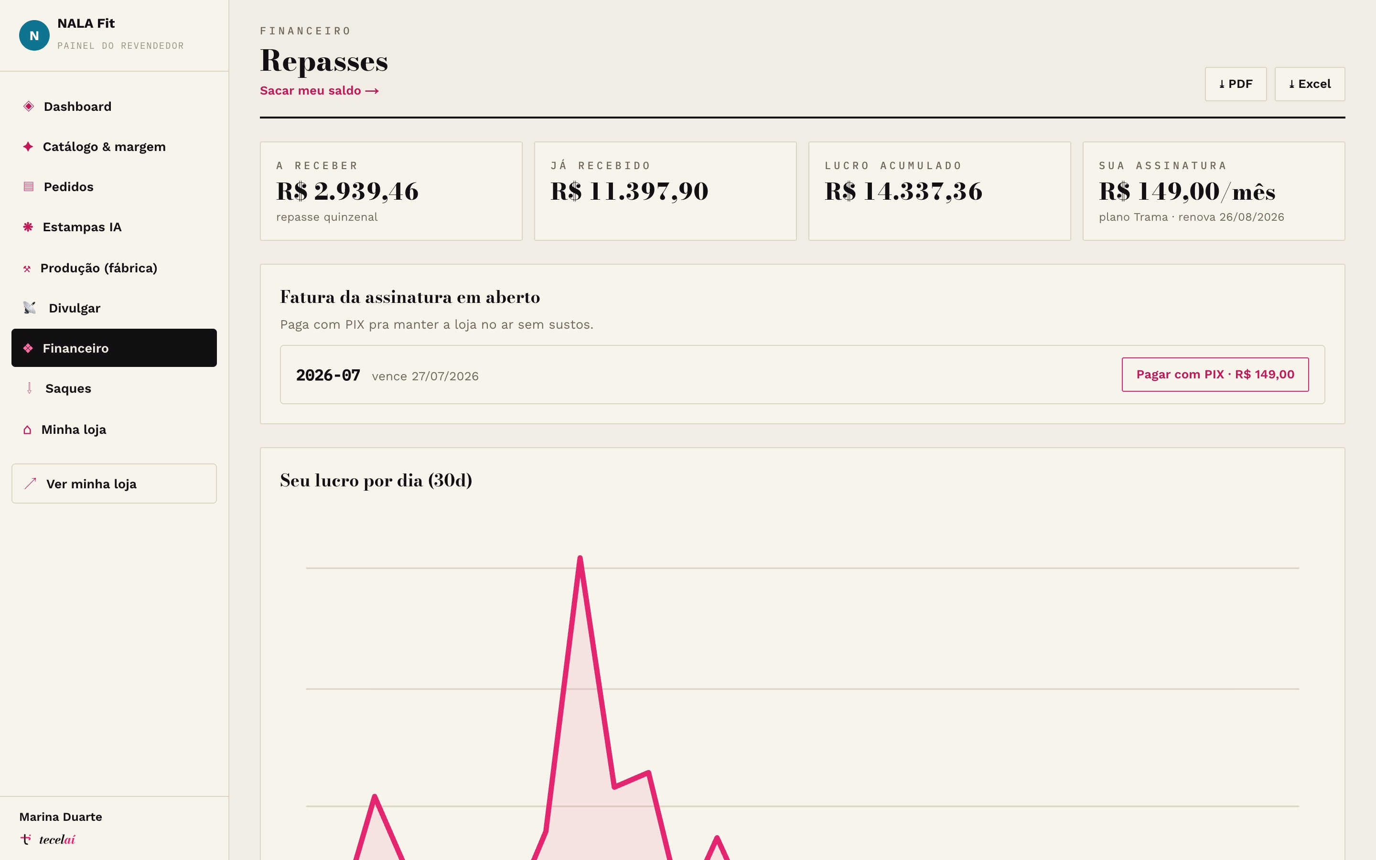
Task: Click the tallest peak of the profit chart
Action: [580, 559]
